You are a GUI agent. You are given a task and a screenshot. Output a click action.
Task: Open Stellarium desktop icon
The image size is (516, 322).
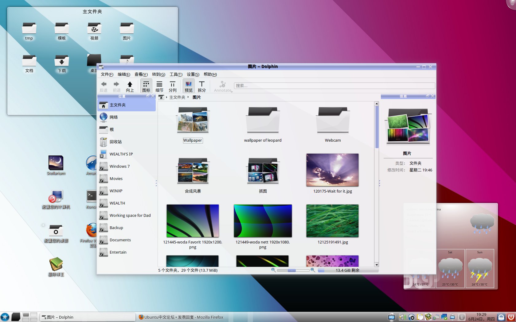56,165
